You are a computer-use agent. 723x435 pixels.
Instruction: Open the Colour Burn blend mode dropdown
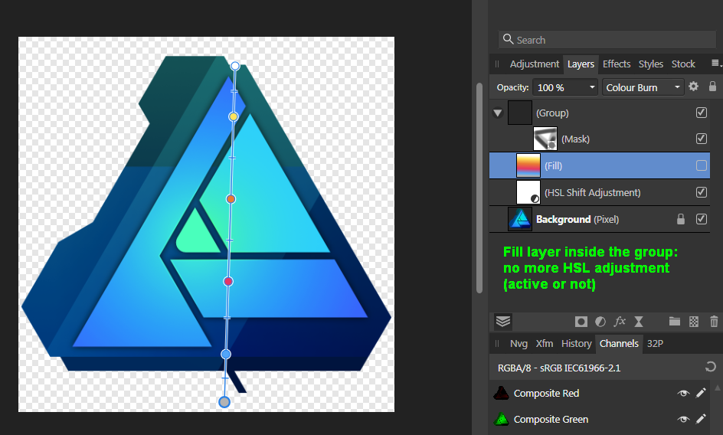643,87
